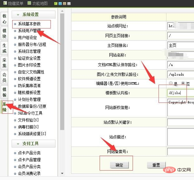Switch to the 模块 side tab
The width and height of the screenshot is (194, 180).
pos(4,33)
